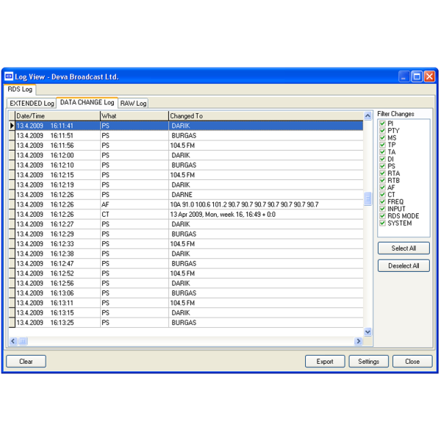
Task: Click the horizontal scrollbar right arrow
Action: tap(359, 341)
